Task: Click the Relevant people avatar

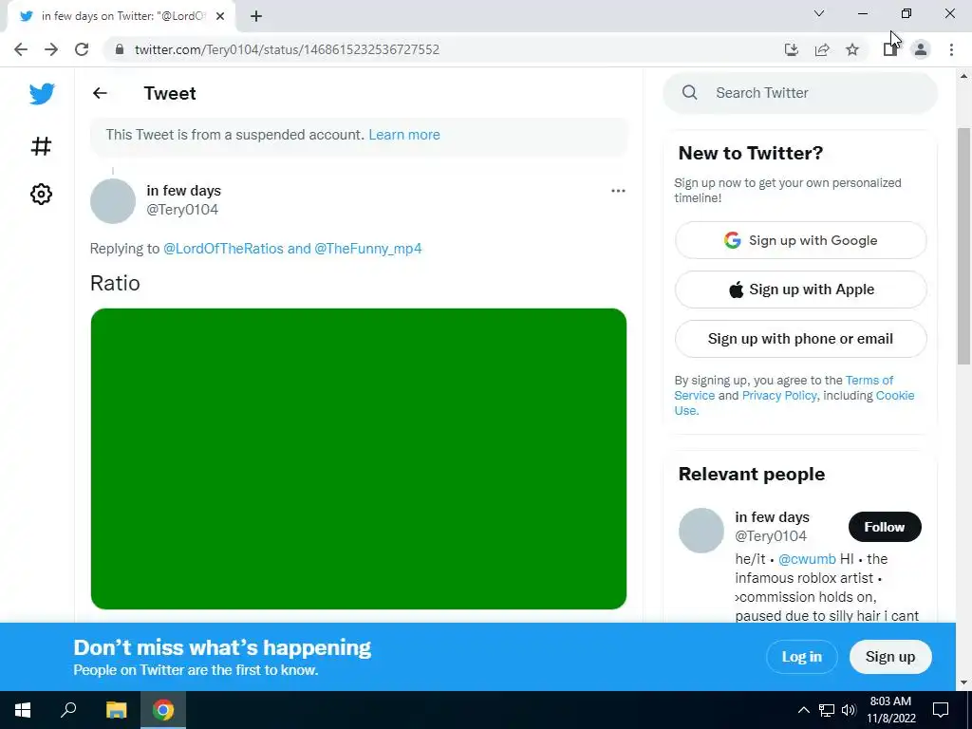Action: 701,531
